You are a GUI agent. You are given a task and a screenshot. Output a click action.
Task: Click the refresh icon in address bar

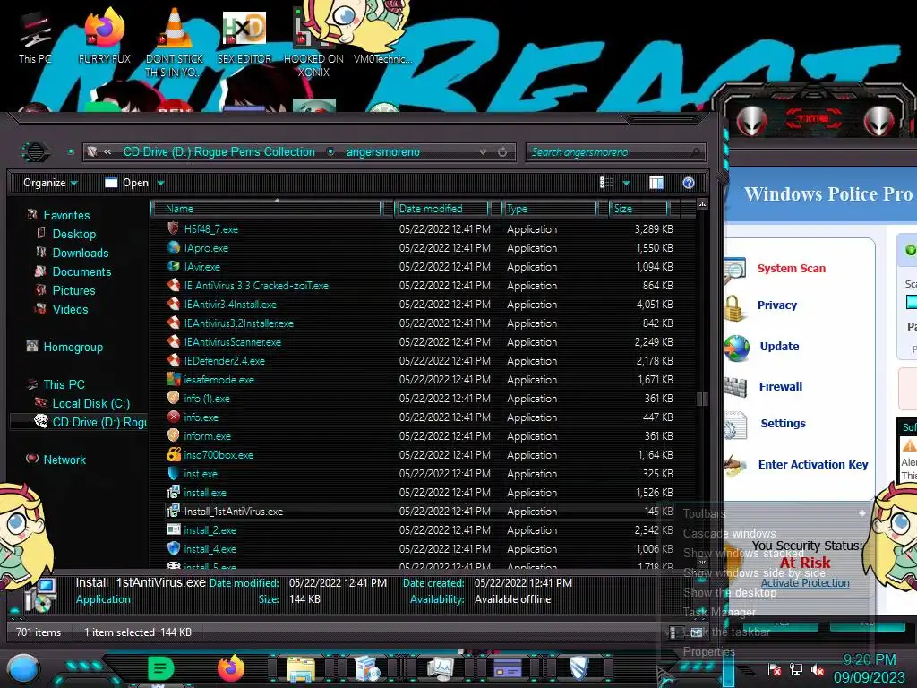pos(502,152)
